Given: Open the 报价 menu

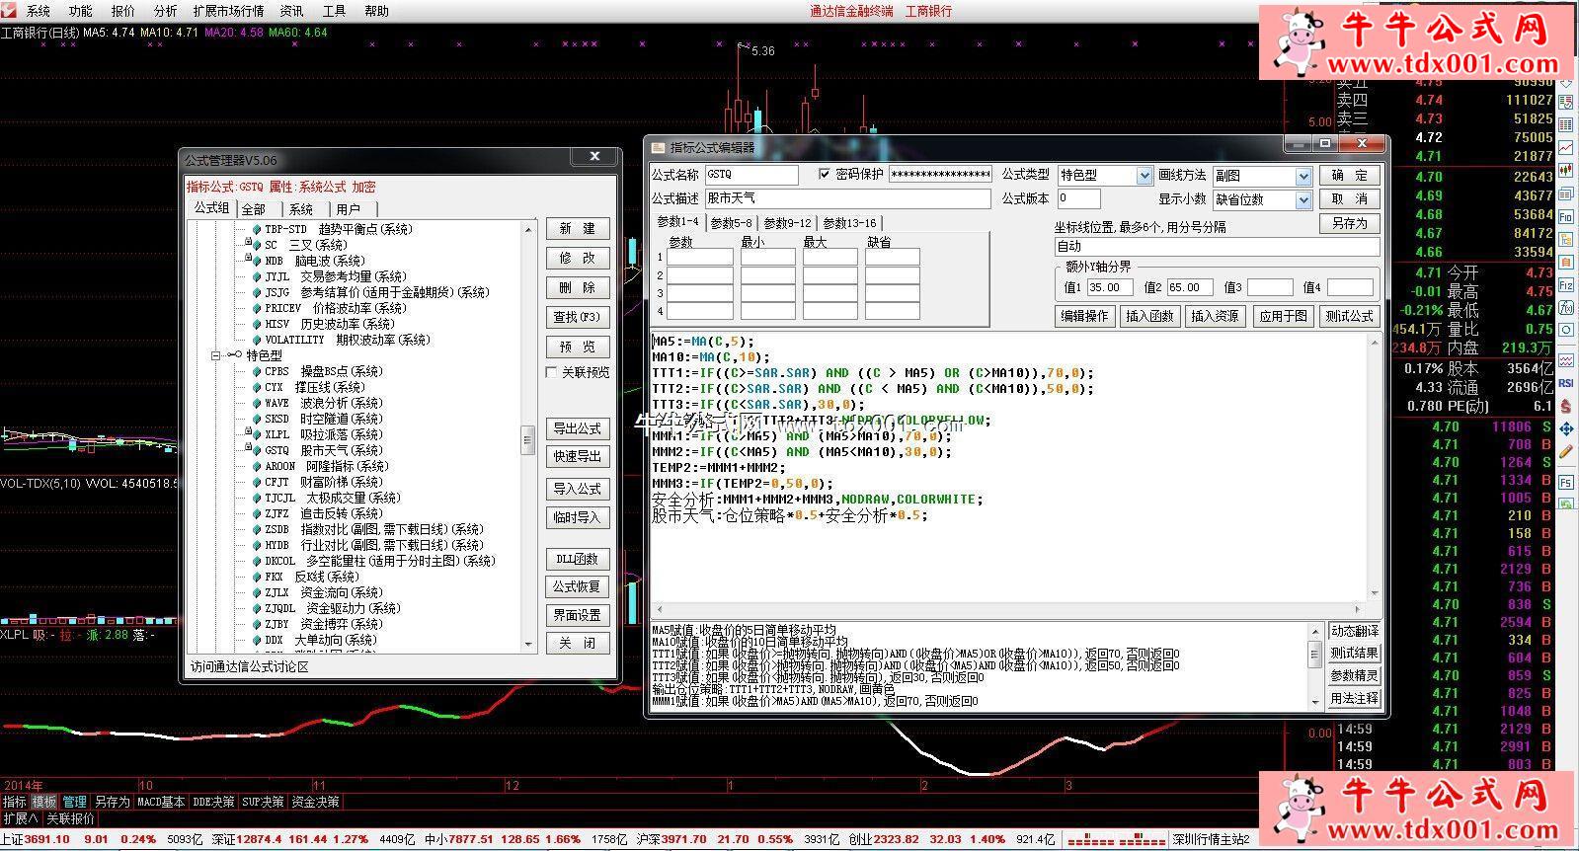Looking at the screenshot, I should pyautogui.click(x=123, y=11).
